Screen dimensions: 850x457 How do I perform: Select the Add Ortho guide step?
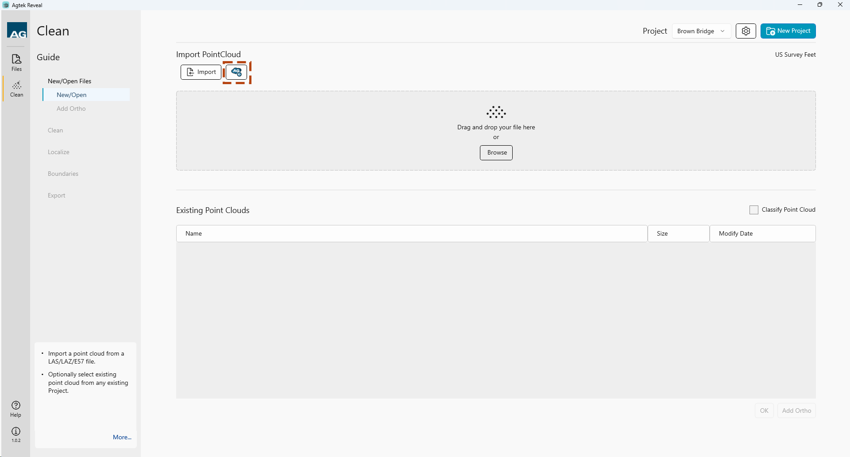pyautogui.click(x=71, y=108)
